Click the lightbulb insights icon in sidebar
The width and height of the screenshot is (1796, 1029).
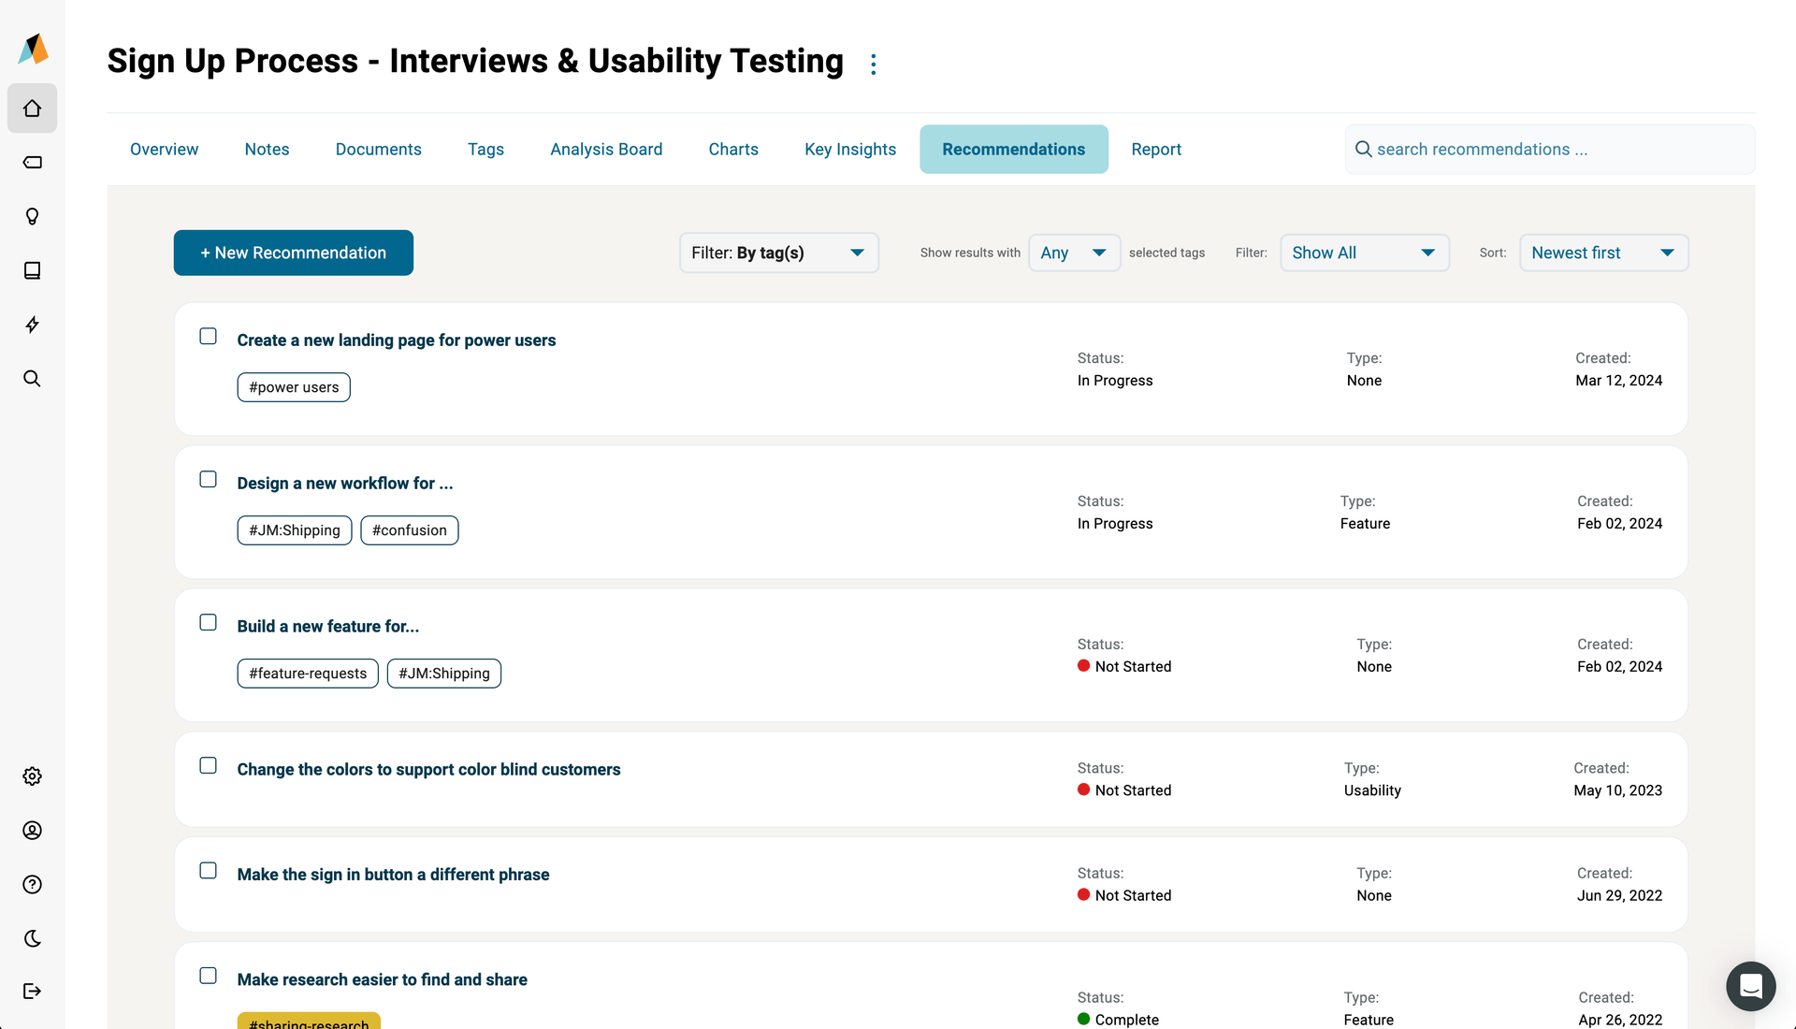(34, 217)
